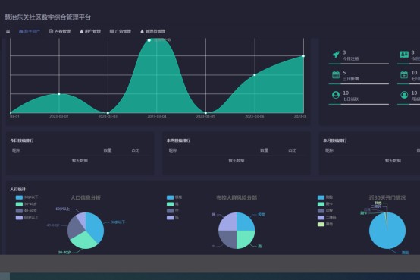
Task: Toggle the light-green bottom legend swatch of door-opening chart
Action: (x=321, y=224)
